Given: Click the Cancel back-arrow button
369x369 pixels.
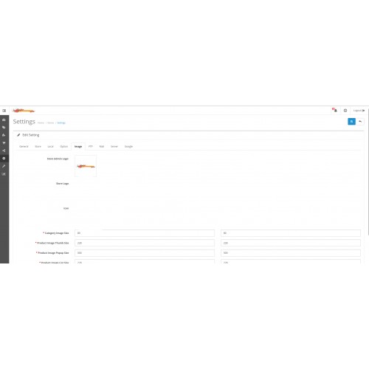Looking at the screenshot, I should [360, 121].
